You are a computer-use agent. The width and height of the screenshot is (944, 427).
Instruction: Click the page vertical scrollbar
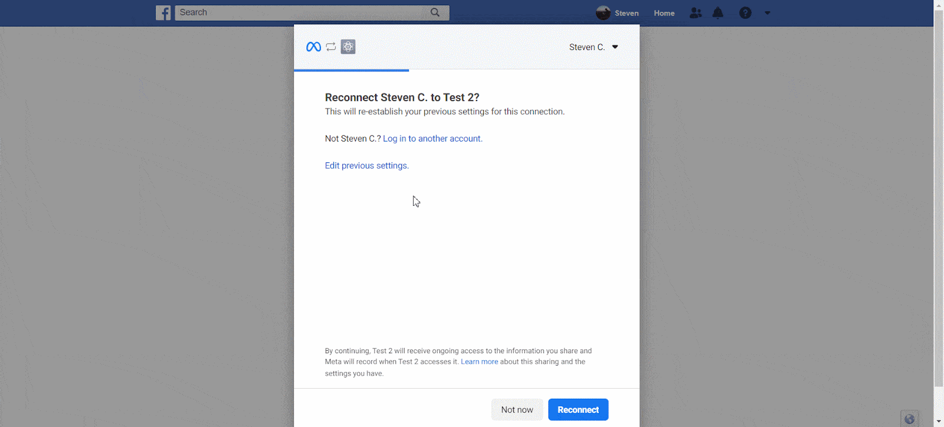click(939, 199)
